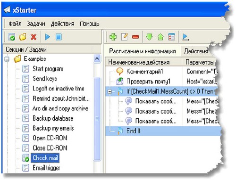Click the task list scrollbar up arrow
Viewport: 236px width, 180px height.
pos(97,59)
